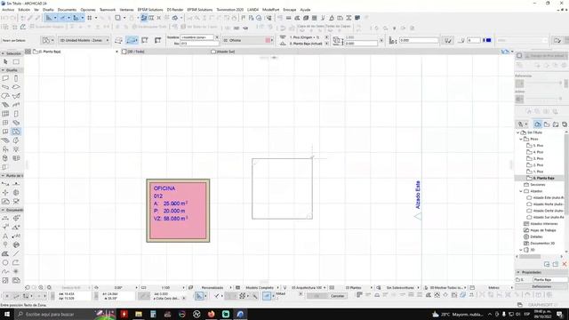
Task: Select the Line tool in the toolbox
Action: click(x=16, y=253)
